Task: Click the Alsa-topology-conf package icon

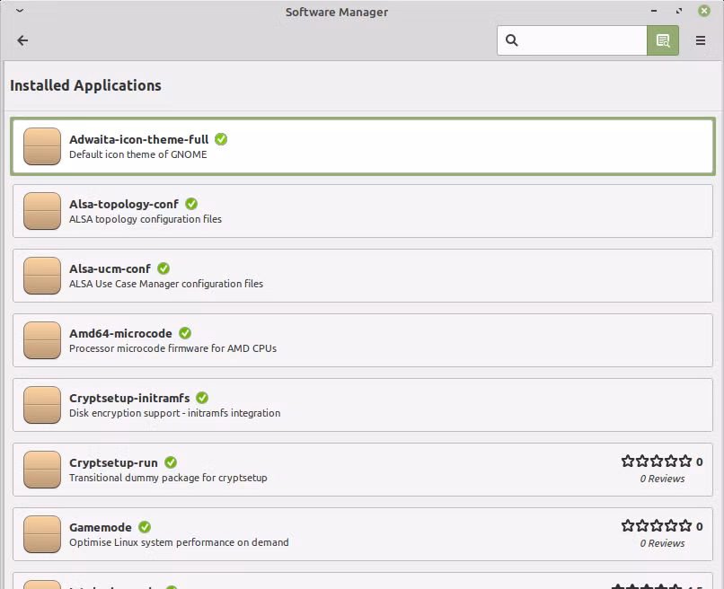Action: point(42,211)
